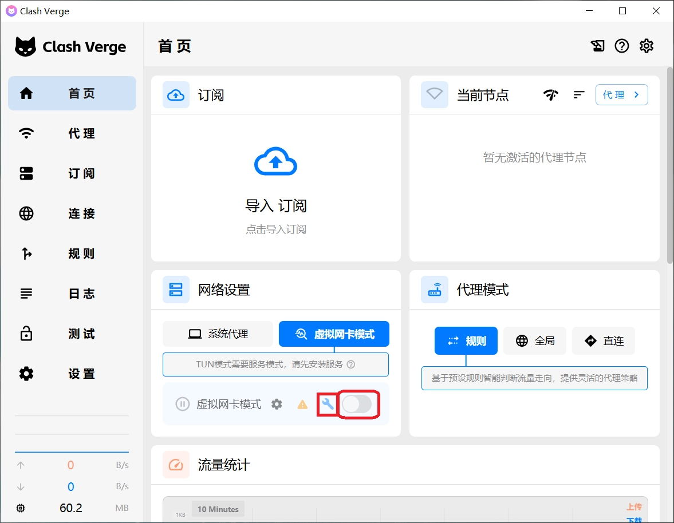Image resolution: width=674 pixels, height=523 pixels.
Task: Select 系统代理 system proxy tab
Action: point(218,334)
